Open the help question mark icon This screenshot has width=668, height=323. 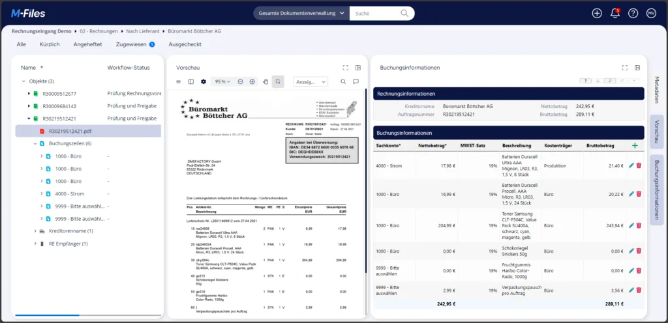[633, 13]
